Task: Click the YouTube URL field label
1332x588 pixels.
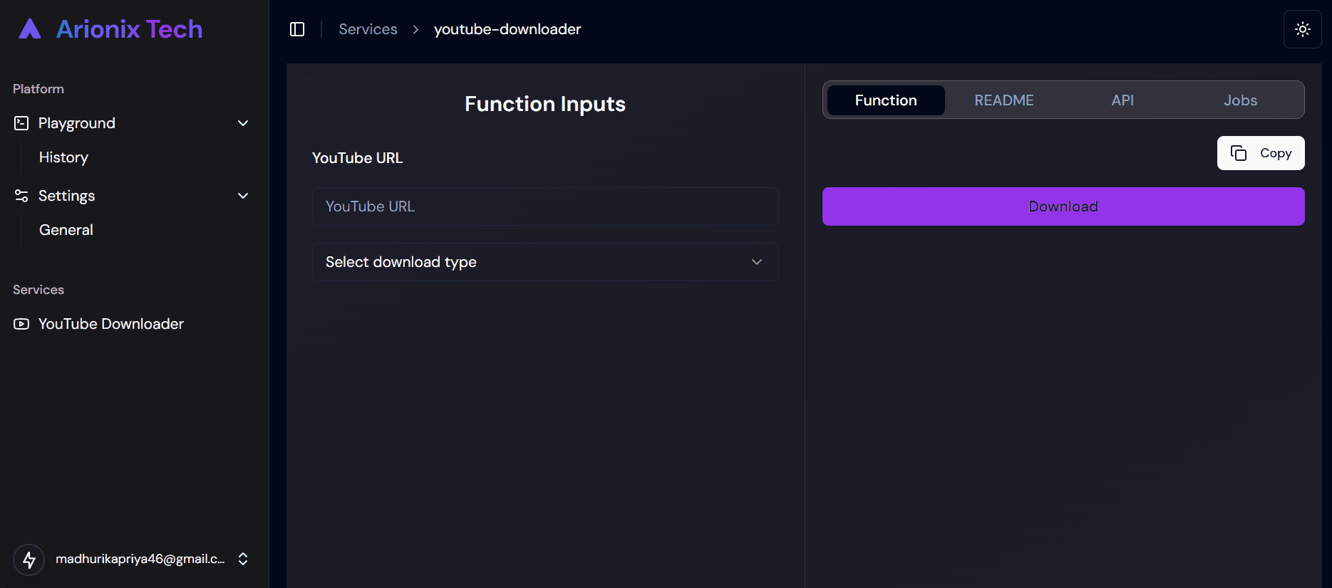Action: (357, 158)
